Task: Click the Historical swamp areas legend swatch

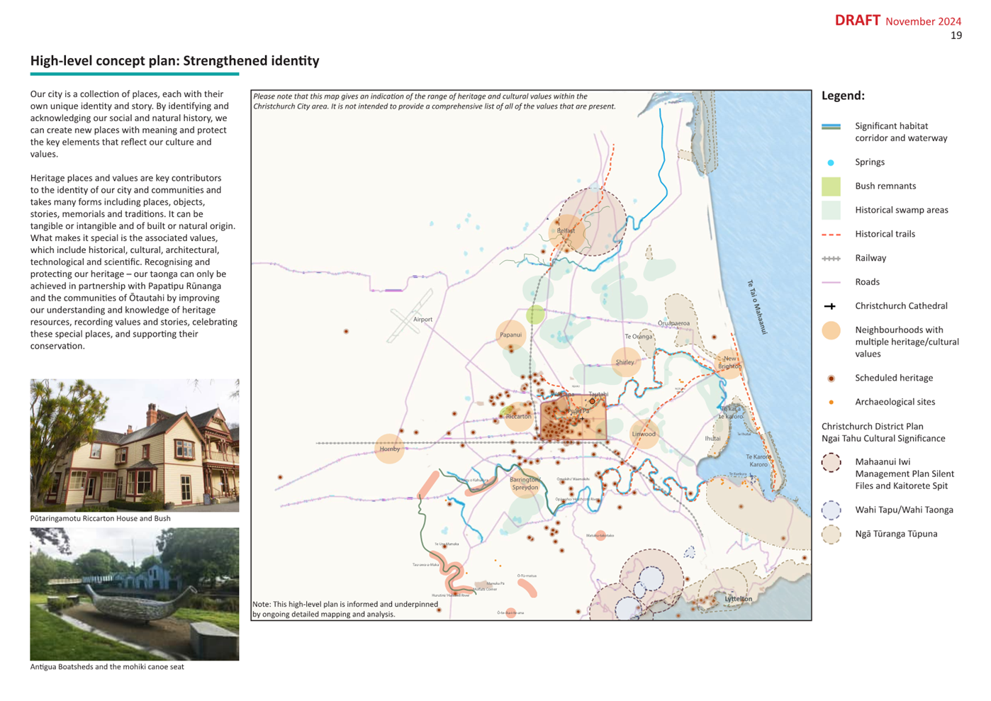Action: coord(831,210)
